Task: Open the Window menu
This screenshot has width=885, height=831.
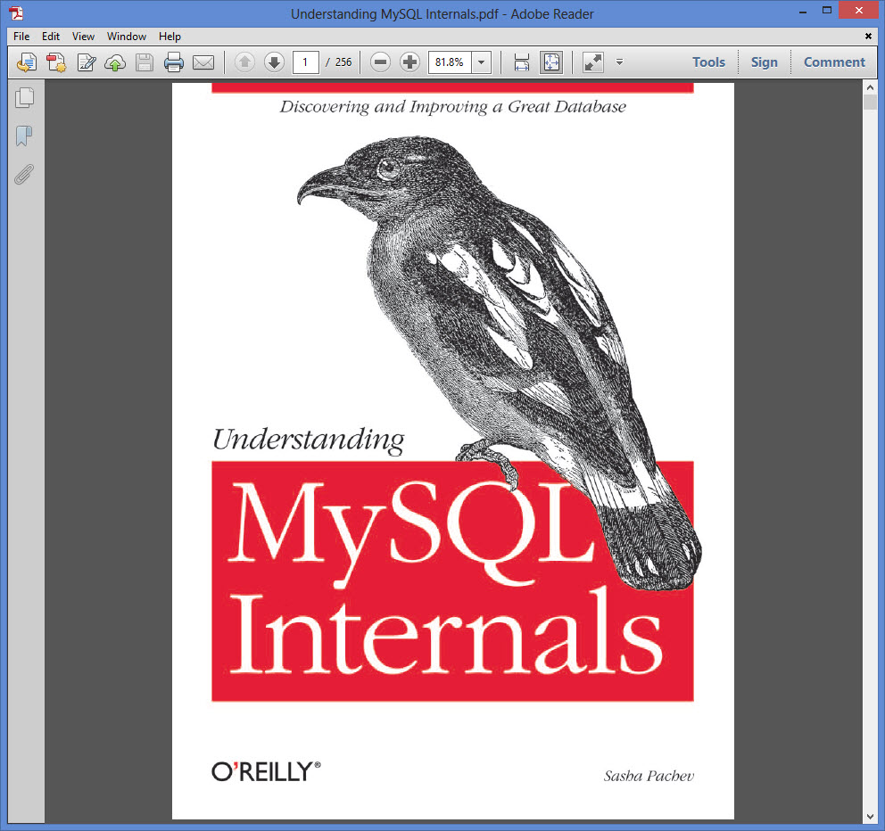Action: click(127, 36)
